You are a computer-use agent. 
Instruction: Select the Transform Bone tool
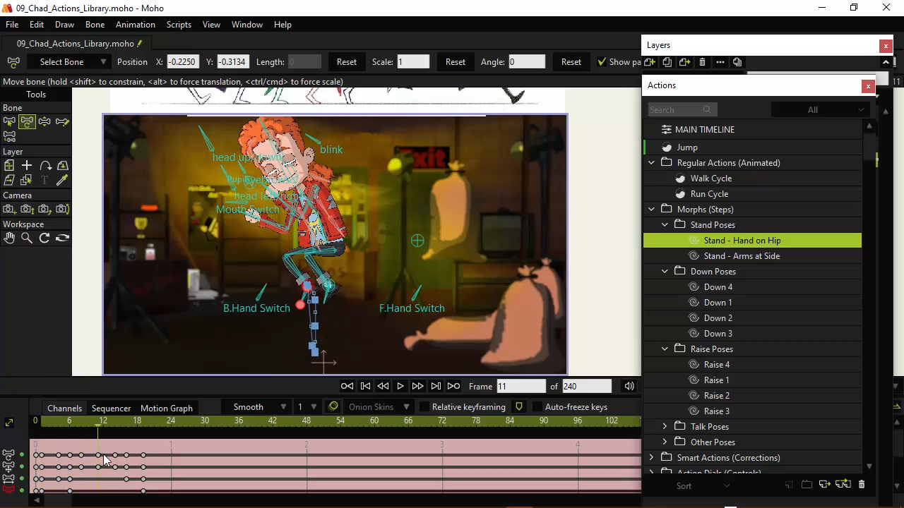click(x=27, y=121)
